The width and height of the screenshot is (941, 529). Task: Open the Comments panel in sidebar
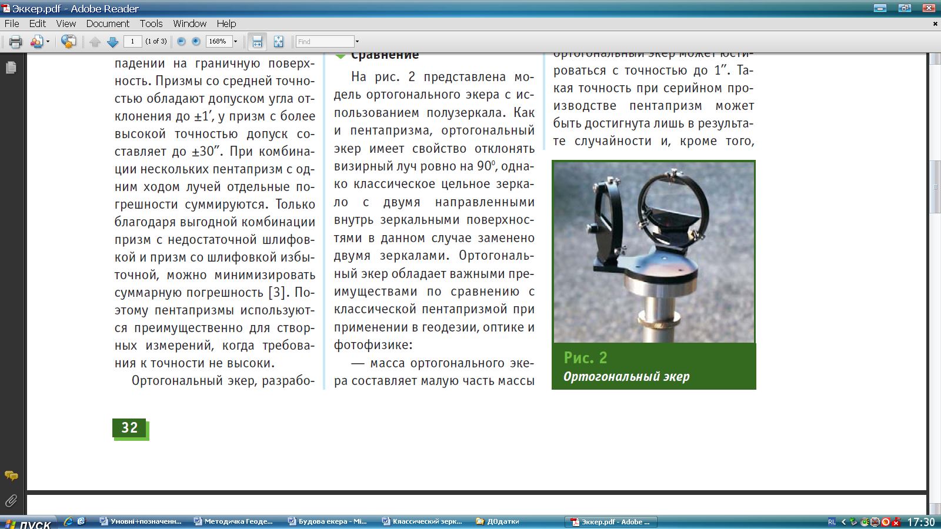(11, 476)
